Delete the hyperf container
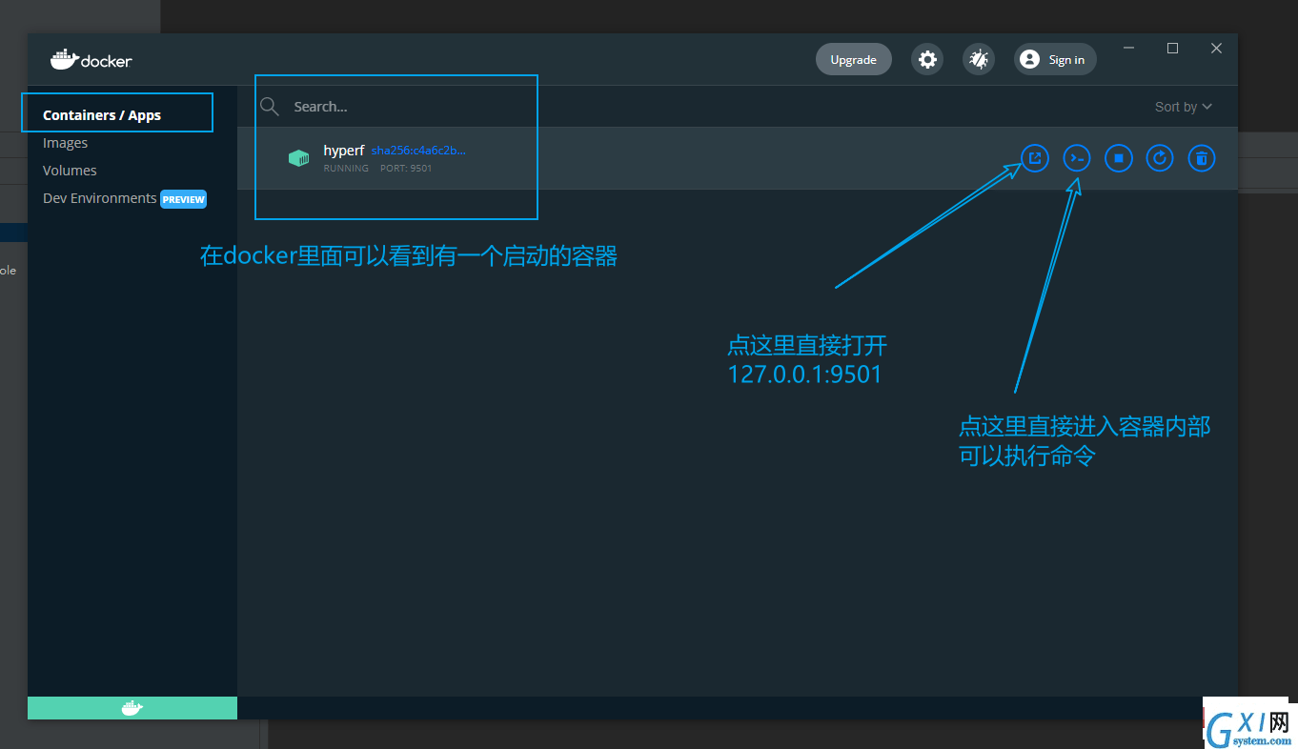 (1202, 158)
